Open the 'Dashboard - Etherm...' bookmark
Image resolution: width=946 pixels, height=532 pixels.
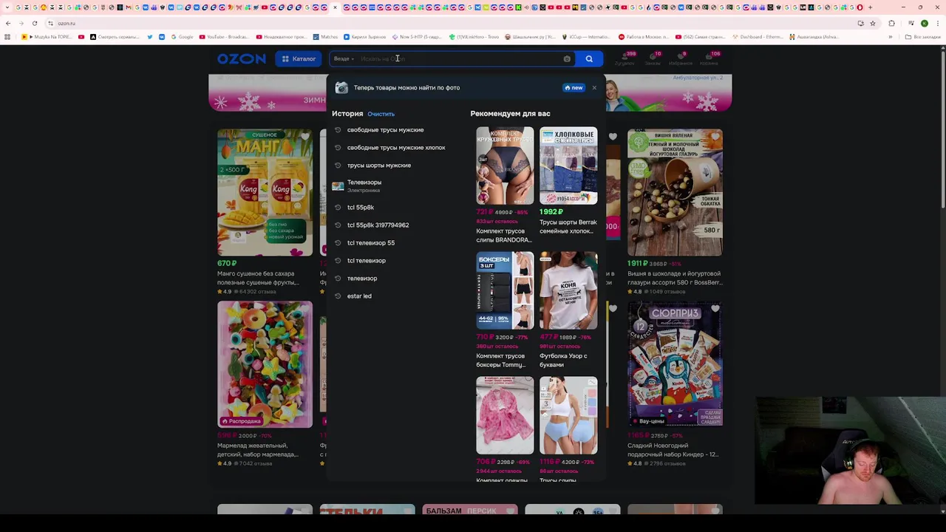point(757,37)
